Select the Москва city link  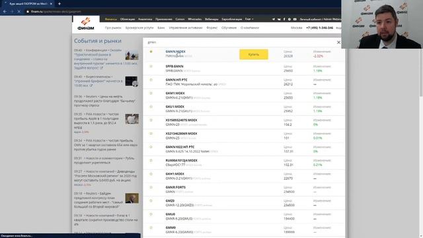(296, 28)
